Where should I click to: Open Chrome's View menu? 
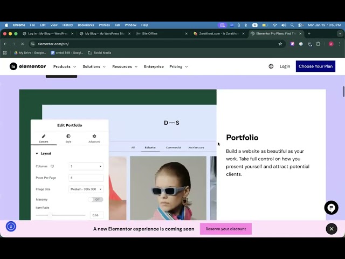54,25
